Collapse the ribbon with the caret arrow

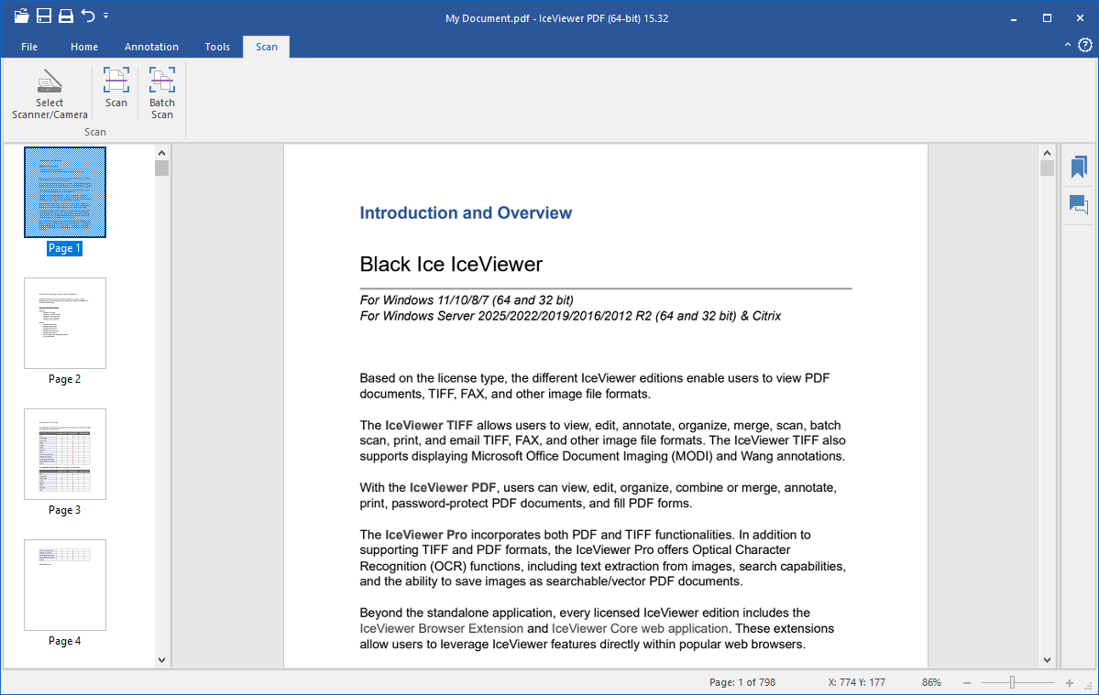click(x=1068, y=45)
